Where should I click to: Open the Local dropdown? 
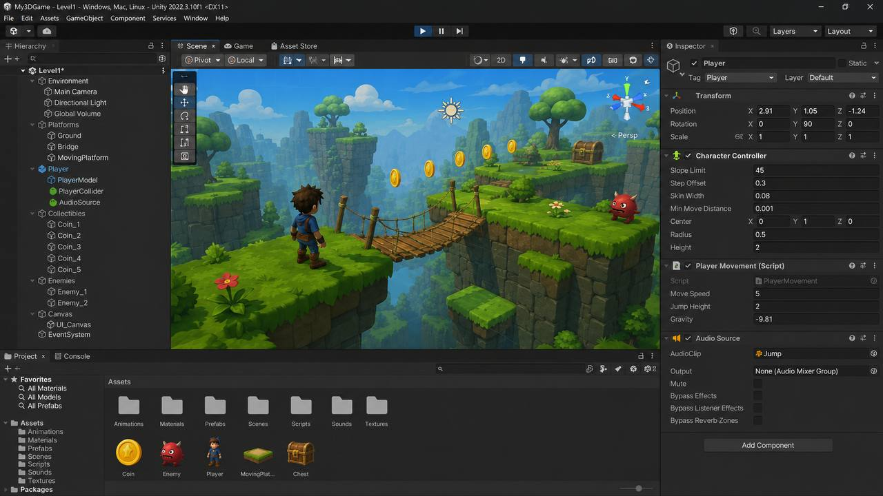coord(246,60)
